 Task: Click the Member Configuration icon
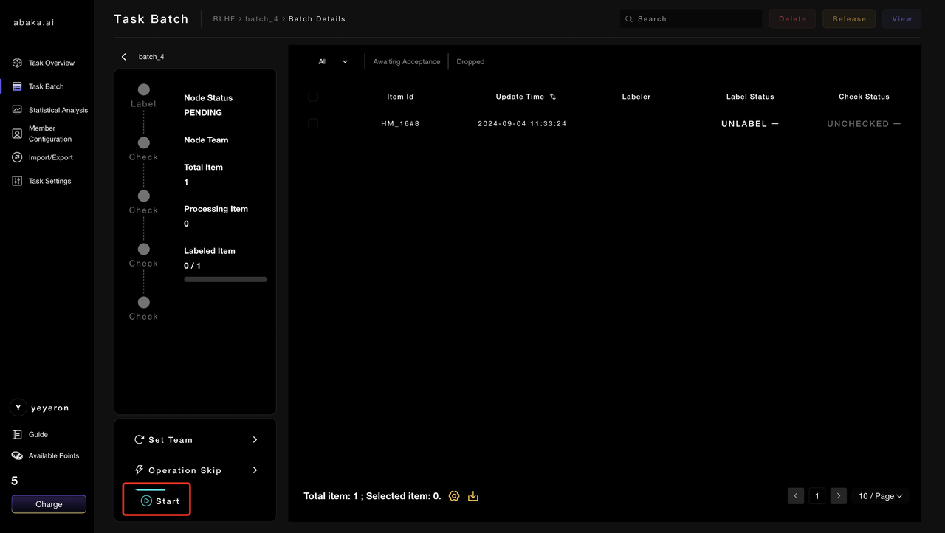pyautogui.click(x=17, y=134)
